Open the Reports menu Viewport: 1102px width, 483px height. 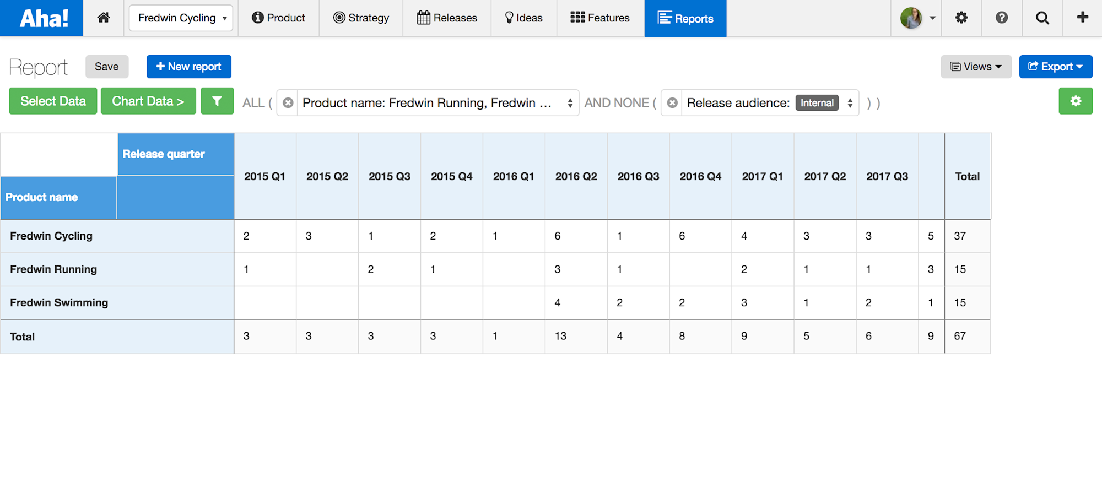(685, 18)
